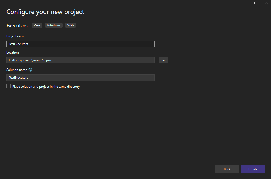Click the Executors template title
The width and height of the screenshot is (271, 179).
17,25
